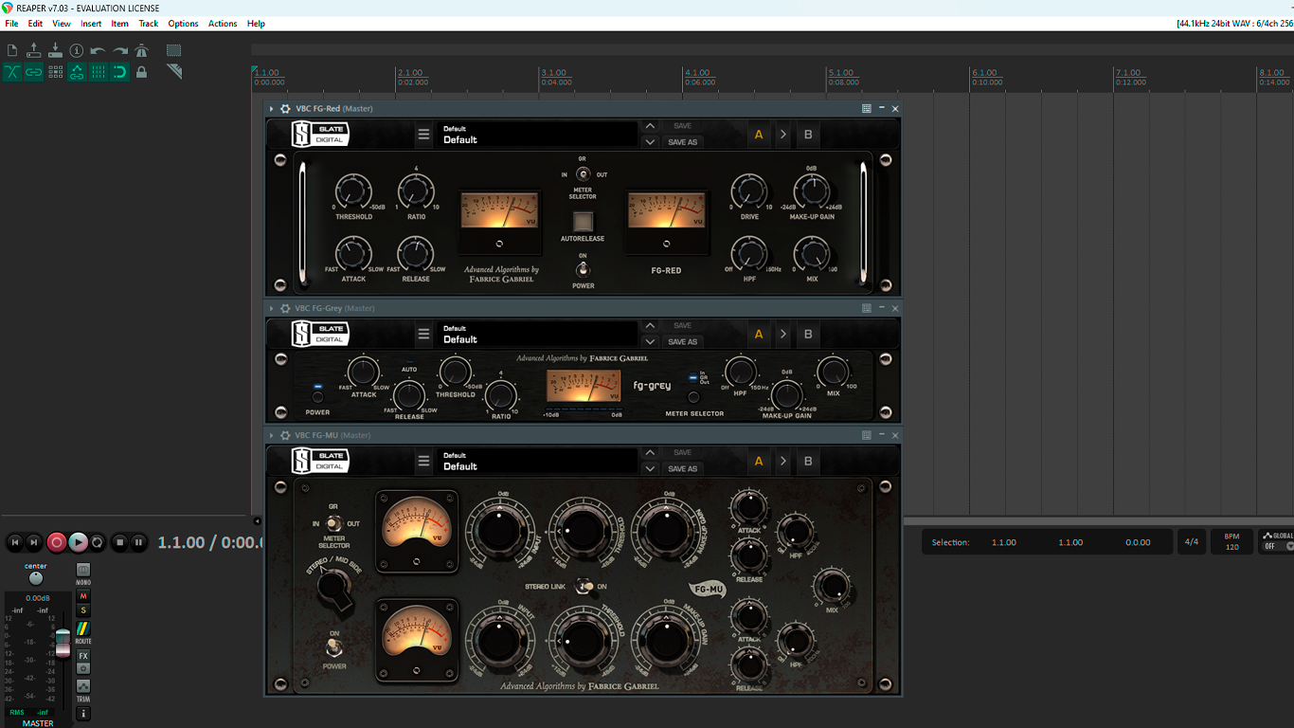Select next preset chevron in FG-Red
The height and width of the screenshot is (728, 1294).
[650, 142]
